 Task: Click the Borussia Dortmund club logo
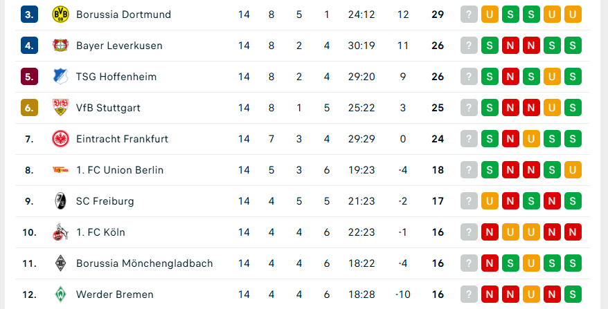[x=61, y=15]
